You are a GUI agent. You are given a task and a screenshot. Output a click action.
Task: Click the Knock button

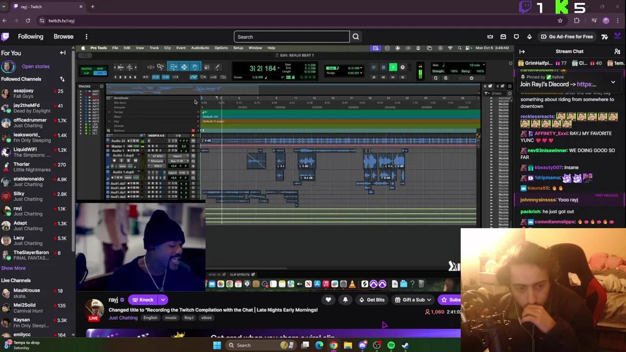143,300
